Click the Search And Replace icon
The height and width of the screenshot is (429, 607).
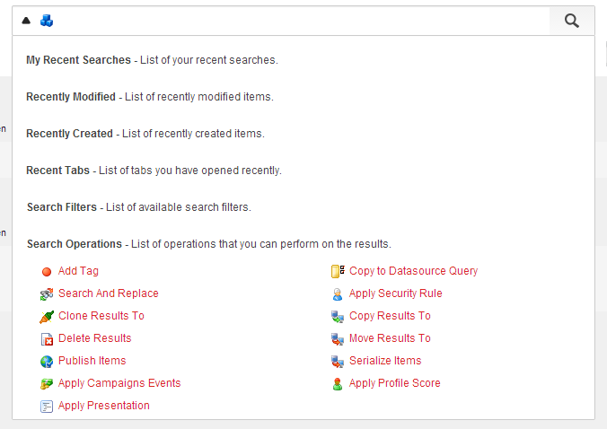coord(47,294)
